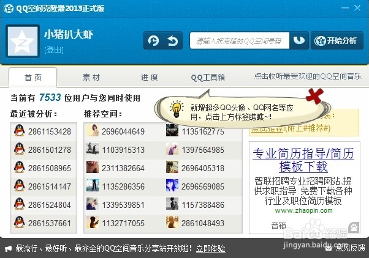Screen dimensions: 369x258
Task: Click the 登出 logout link
Action: 54,50
